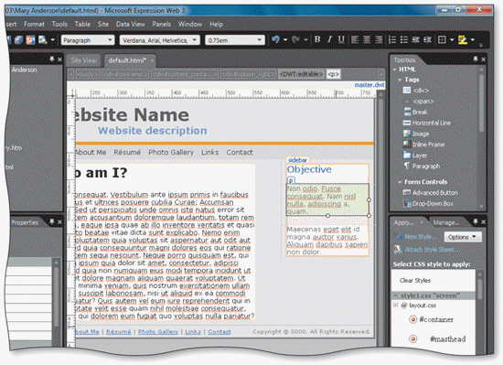Screen dimensions: 503x365
Task: Insert Drop-Down Box form control
Action: [x=429, y=203]
